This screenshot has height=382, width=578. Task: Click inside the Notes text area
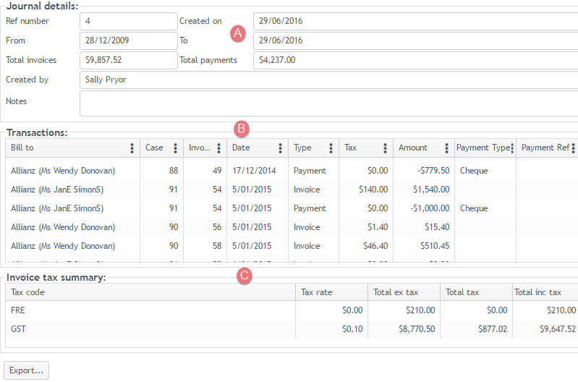329,103
